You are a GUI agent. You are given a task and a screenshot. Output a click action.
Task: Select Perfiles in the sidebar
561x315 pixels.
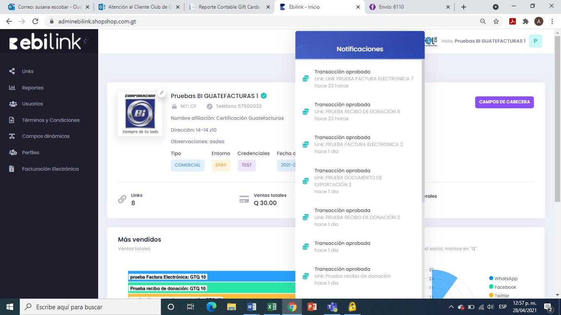[31, 153]
